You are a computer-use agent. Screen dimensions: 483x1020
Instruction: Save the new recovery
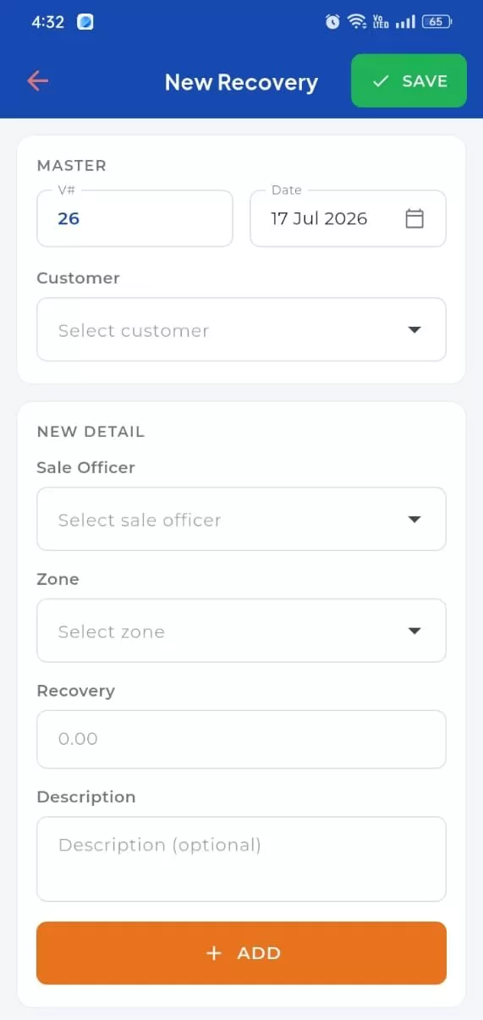pyautogui.click(x=409, y=80)
